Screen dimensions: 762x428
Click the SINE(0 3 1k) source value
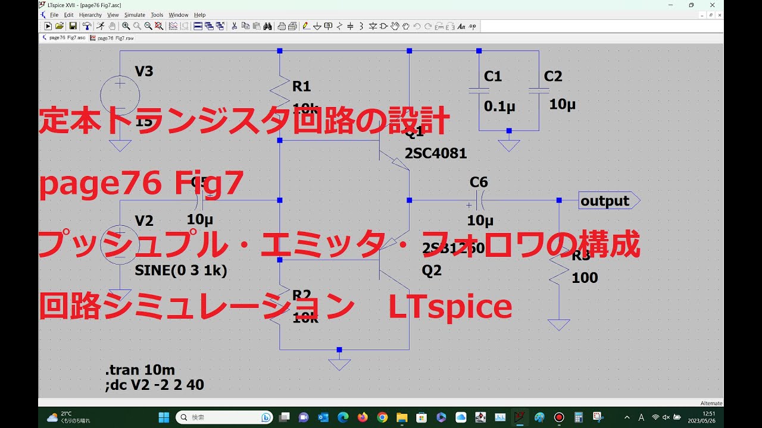tap(181, 270)
